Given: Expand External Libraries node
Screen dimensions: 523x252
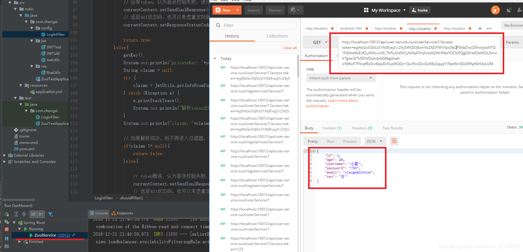Looking at the screenshot, I should [x=5, y=155].
